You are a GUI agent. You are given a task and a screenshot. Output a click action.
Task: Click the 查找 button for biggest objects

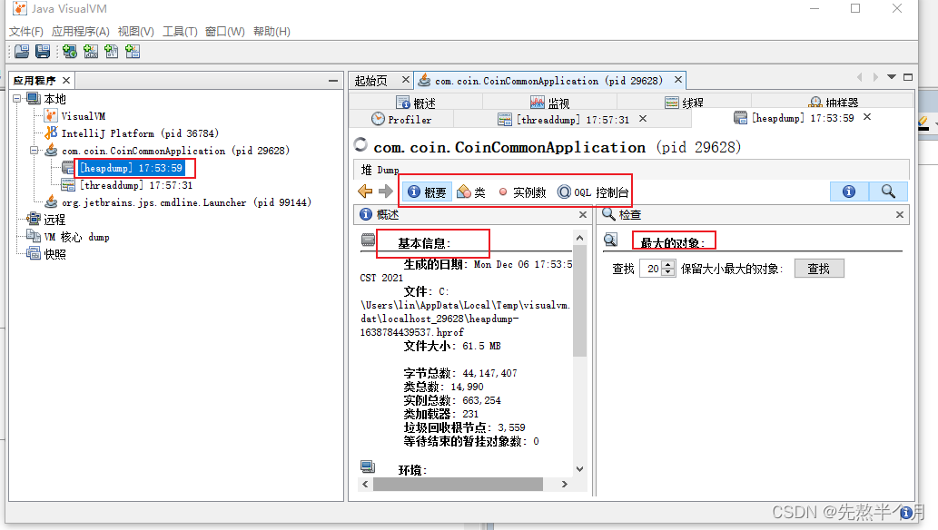point(819,269)
